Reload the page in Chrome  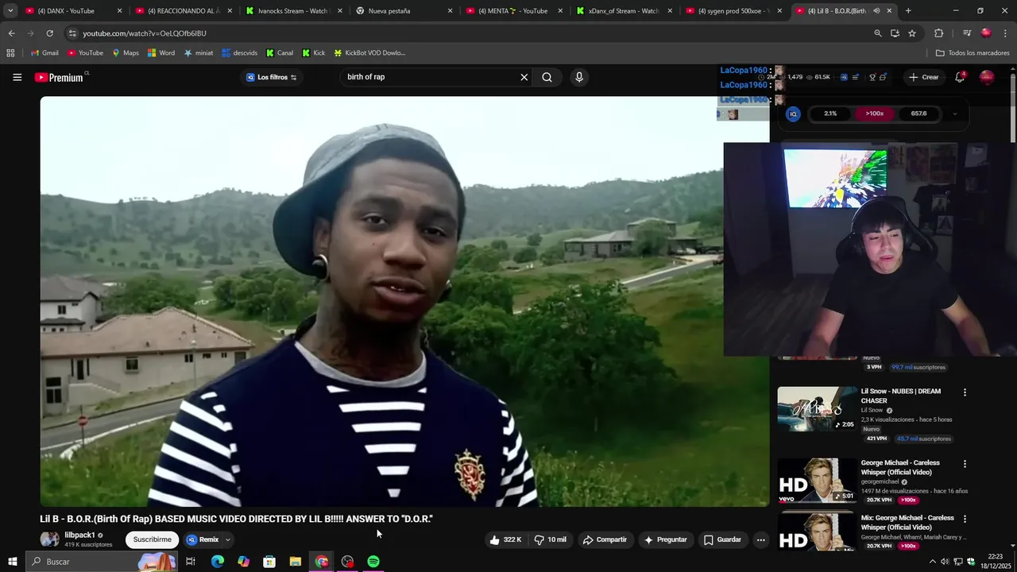[49, 33]
